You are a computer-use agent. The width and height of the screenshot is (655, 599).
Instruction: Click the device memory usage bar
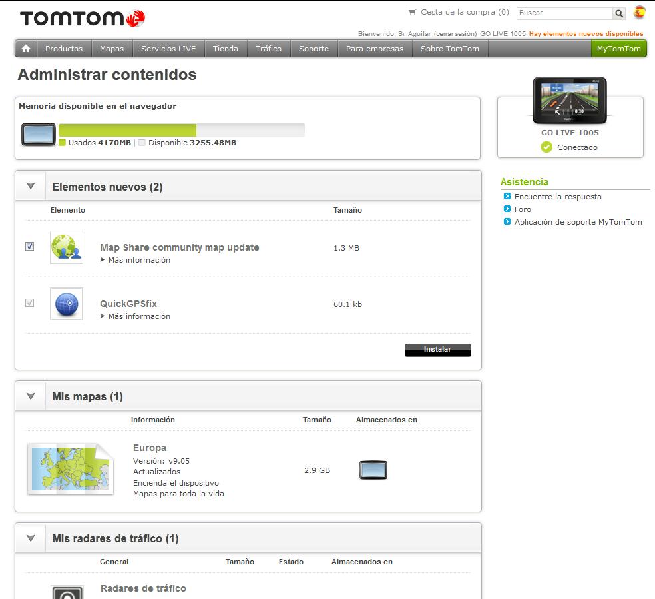tap(181, 130)
